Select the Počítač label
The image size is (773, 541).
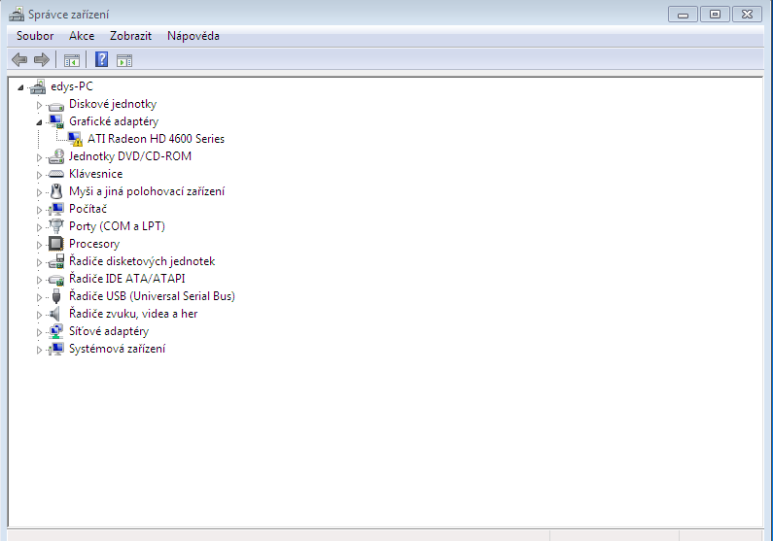pos(88,209)
